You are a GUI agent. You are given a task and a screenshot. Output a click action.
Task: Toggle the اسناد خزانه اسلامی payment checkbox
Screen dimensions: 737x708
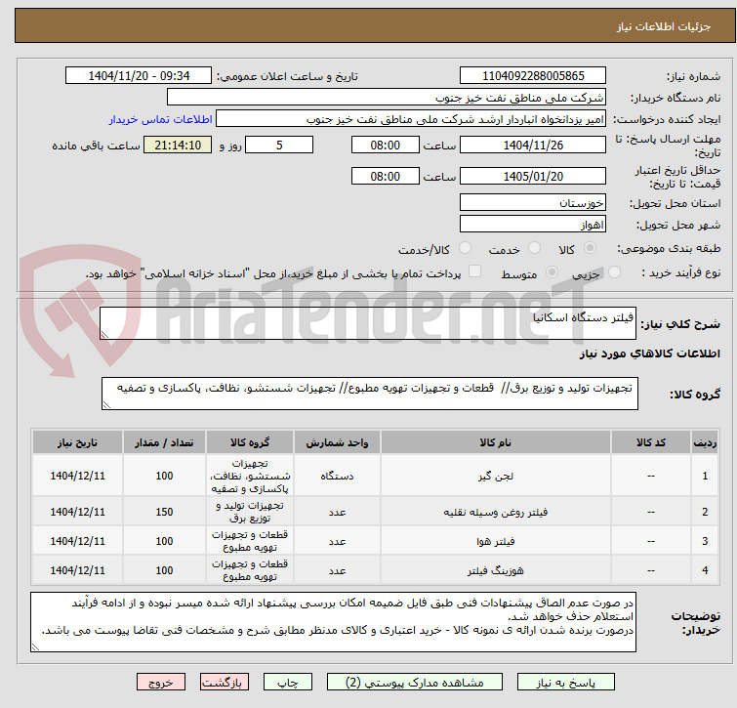pyautogui.click(x=475, y=271)
